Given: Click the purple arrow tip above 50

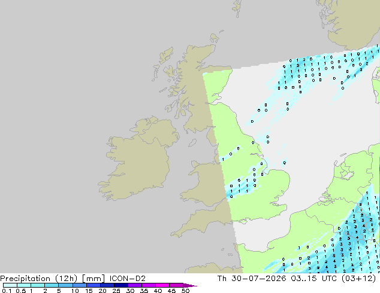Looking at the screenshot, I should tap(190, 285).
